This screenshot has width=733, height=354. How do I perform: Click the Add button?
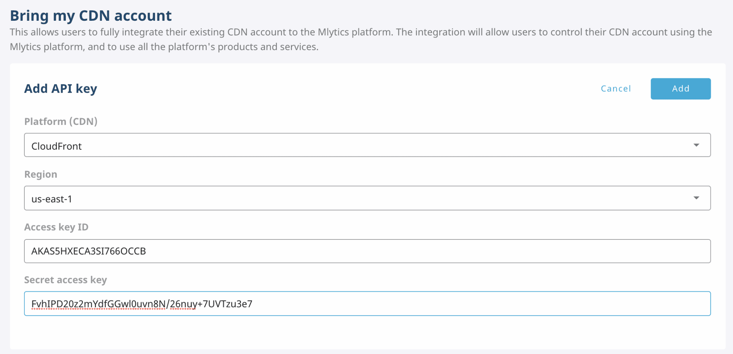(x=680, y=89)
